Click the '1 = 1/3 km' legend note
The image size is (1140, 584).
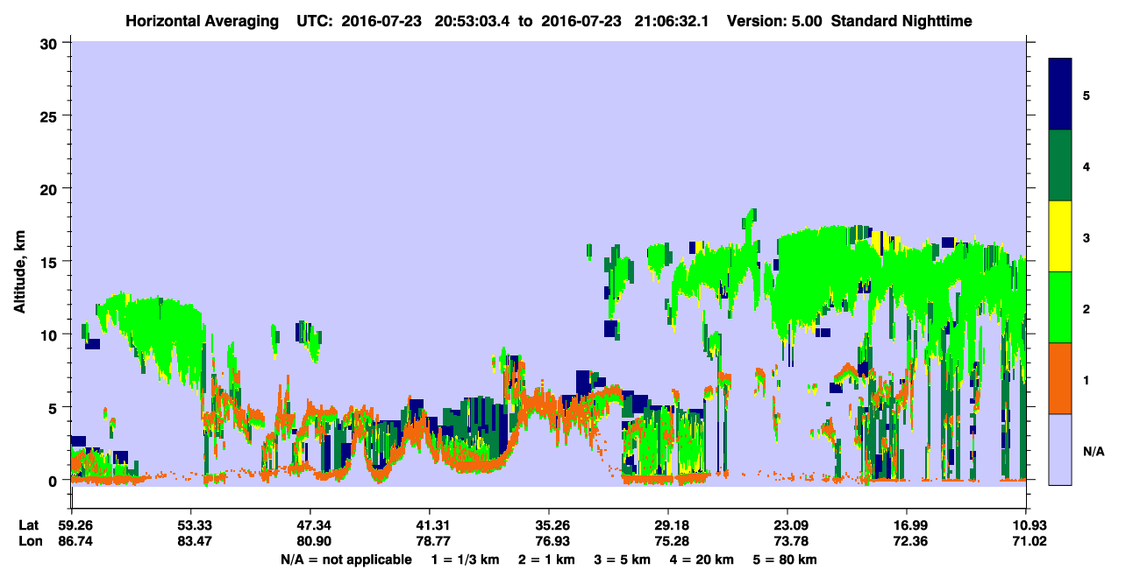pyautogui.click(x=466, y=559)
